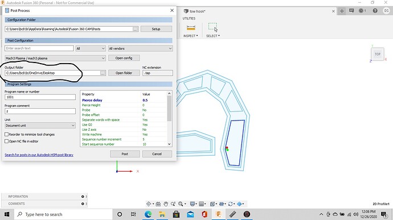Click the property list scroll-down arrow
This screenshot has height=220, width=393.
coord(169,144)
